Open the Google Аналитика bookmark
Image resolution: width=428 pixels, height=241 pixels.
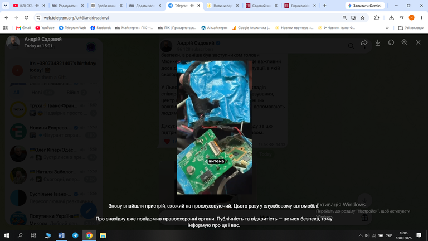click(x=251, y=28)
